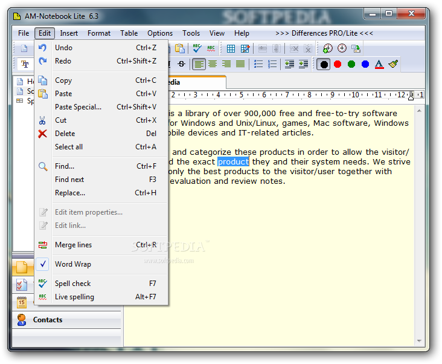Toggle strikethrough formatting

click(182, 64)
